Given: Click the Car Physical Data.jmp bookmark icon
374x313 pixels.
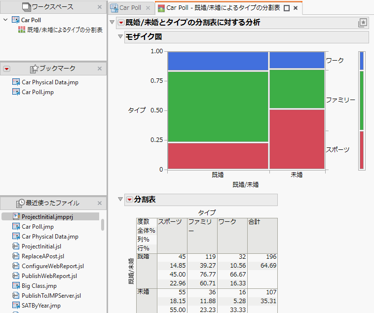Looking at the screenshot, I should [x=16, y=82].
